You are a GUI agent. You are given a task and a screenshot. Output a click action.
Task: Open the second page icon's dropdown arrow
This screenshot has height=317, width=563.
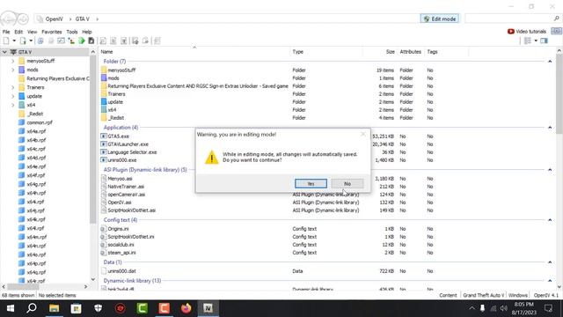point(31,41)
